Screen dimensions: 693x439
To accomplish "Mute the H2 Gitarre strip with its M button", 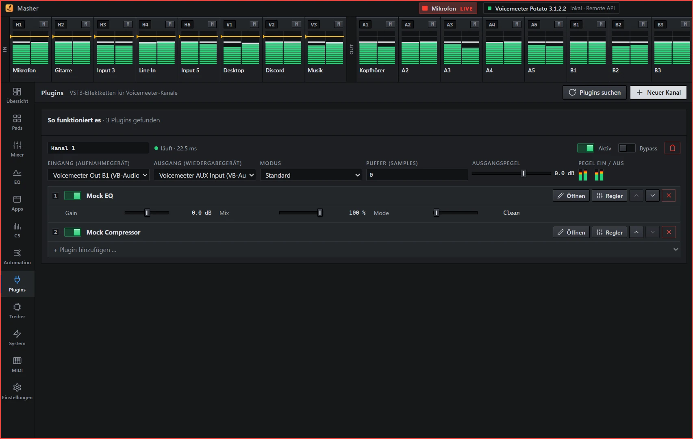I will pos(86,24).
